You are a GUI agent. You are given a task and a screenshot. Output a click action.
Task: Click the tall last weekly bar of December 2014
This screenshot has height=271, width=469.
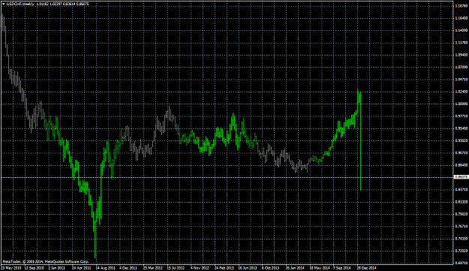361,140
